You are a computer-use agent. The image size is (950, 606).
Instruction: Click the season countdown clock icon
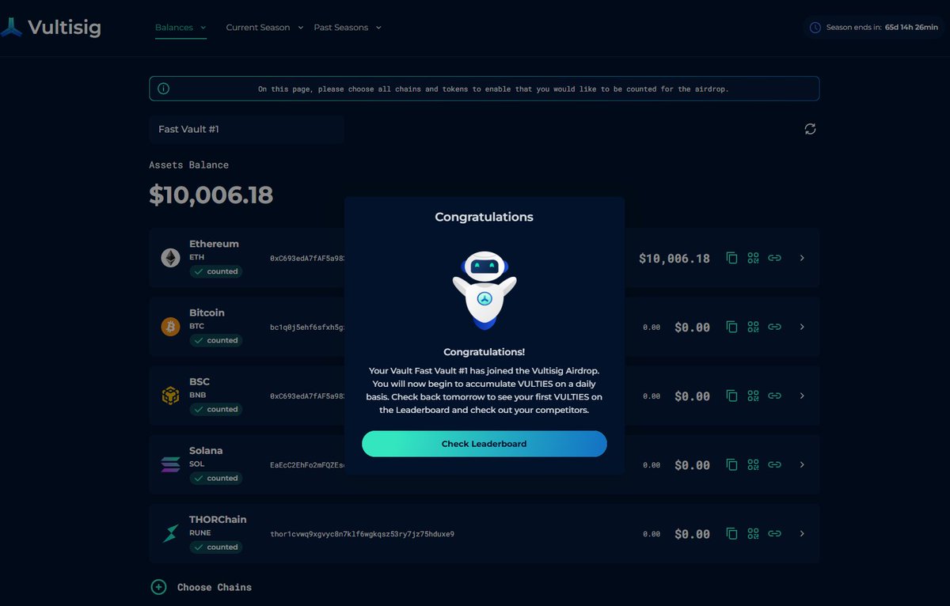(x=815, y=28)
